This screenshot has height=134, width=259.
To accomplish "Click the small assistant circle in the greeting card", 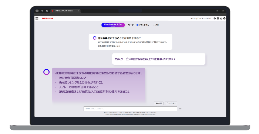I will click(x=94, y=38).
